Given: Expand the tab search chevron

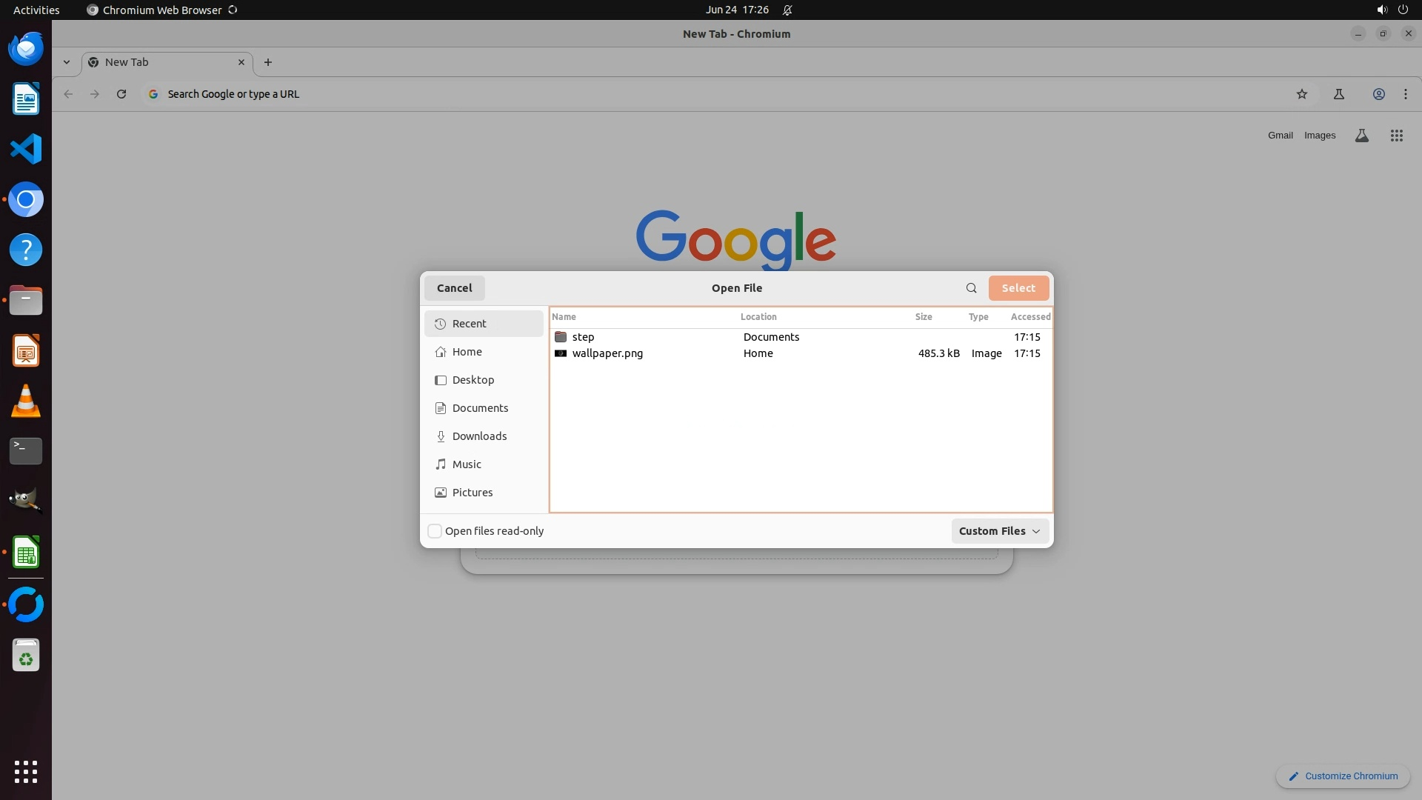Looking at the screenshot, I should coord(67,62).
